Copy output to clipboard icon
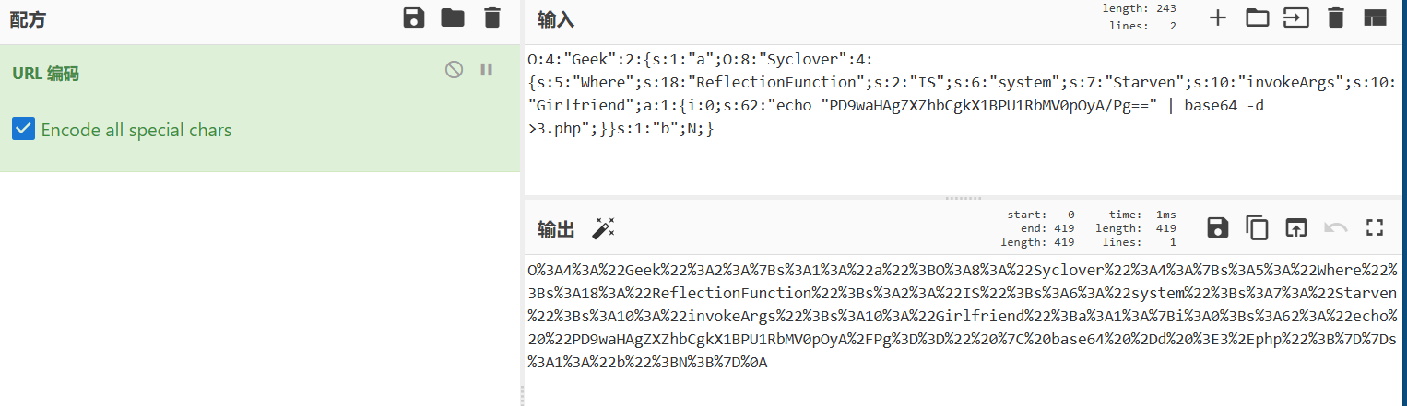 point(1257,227)
